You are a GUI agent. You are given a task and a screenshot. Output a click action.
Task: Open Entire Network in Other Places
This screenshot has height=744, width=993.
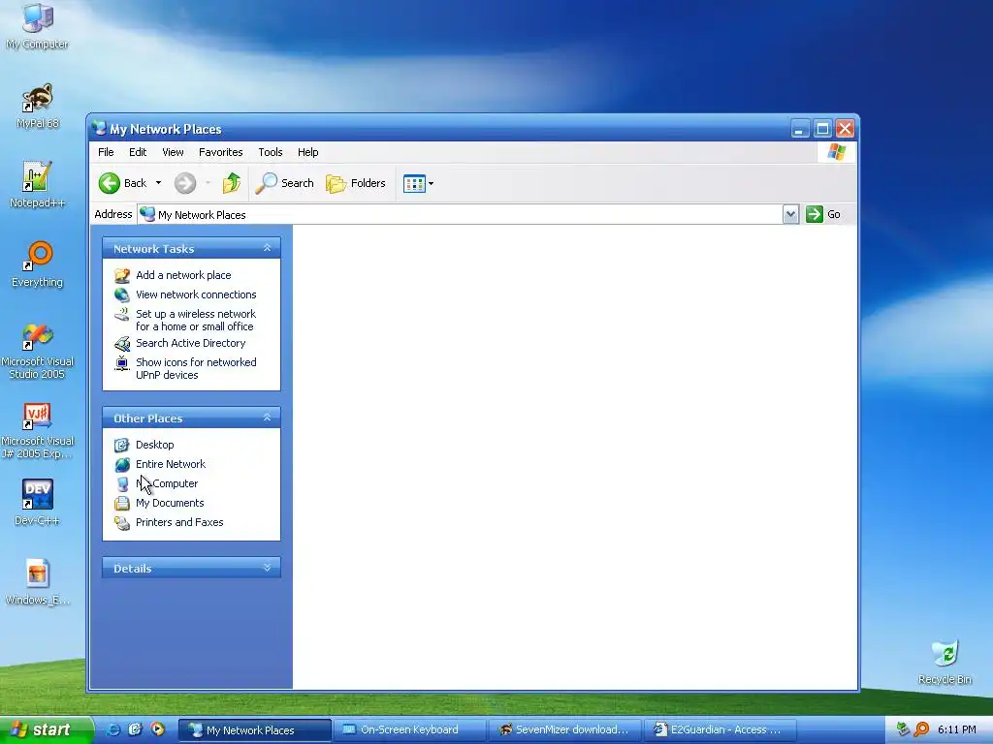click(171, 464)
